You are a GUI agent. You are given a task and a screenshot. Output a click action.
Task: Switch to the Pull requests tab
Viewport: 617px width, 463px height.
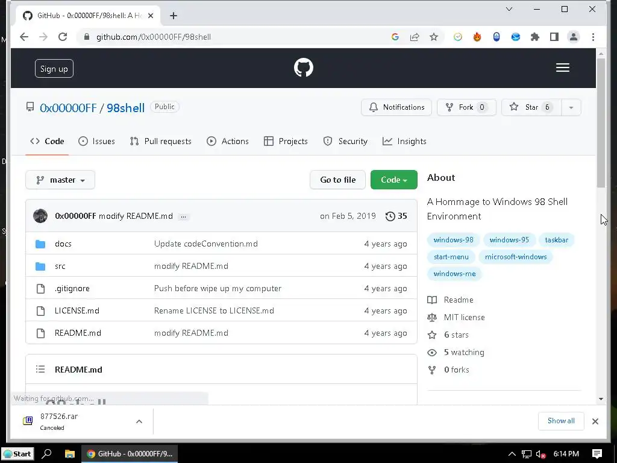[x=160, y=141]
